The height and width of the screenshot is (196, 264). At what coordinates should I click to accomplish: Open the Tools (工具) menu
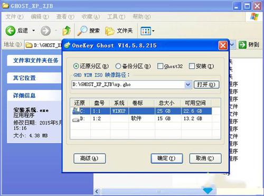click(x=116, y=17)
